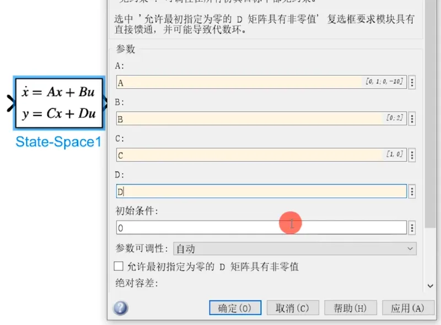Click into the B matrix input field
441x325 pixels.
point(261,119)
